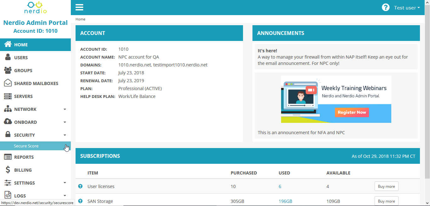Click the Settings sliders icon
Image resolution: width=430 pixels, height=206 pixels.
8,183
